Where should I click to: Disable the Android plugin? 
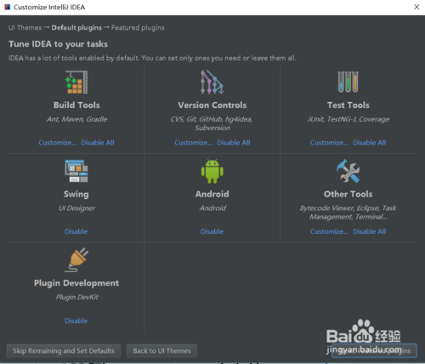point(212,231)
